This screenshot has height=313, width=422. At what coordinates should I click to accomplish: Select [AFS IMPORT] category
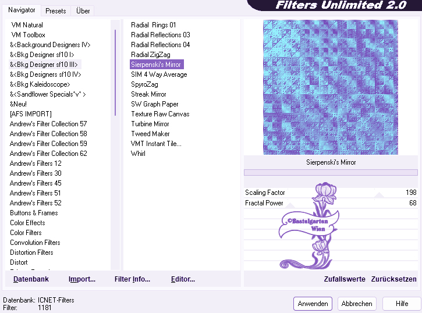coord(31,114)
